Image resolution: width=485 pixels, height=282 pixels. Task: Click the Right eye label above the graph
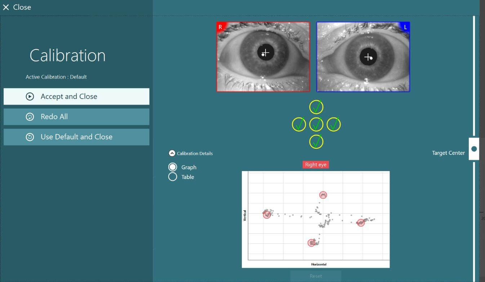click(316, 165)
